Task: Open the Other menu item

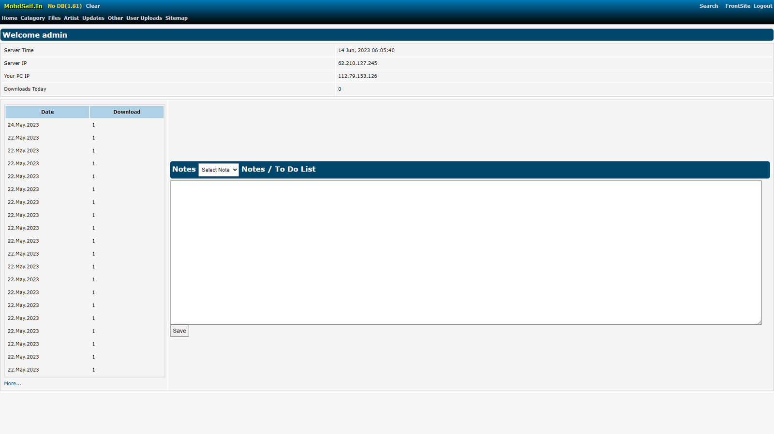Action: pos(115,18)
